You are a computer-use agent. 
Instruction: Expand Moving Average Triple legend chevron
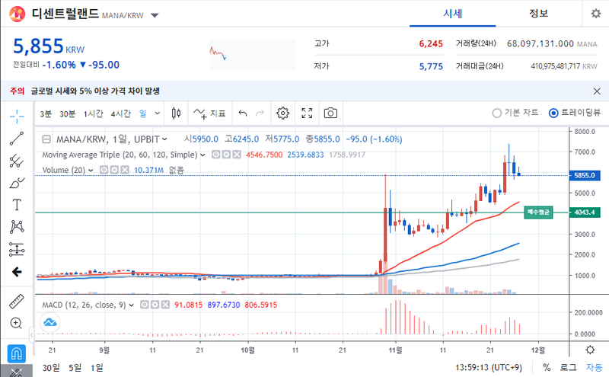point(202,155)
